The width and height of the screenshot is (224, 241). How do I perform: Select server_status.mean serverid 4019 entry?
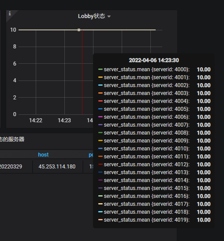[154, 220]
